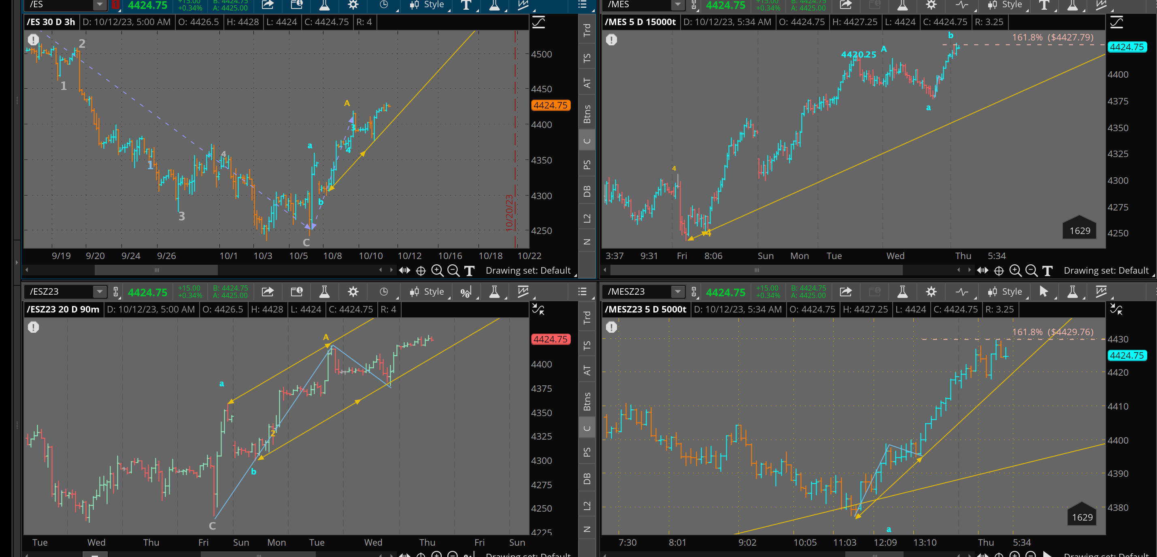Open Style menu in /ESZ23 chart

click(x=427, y=292)
